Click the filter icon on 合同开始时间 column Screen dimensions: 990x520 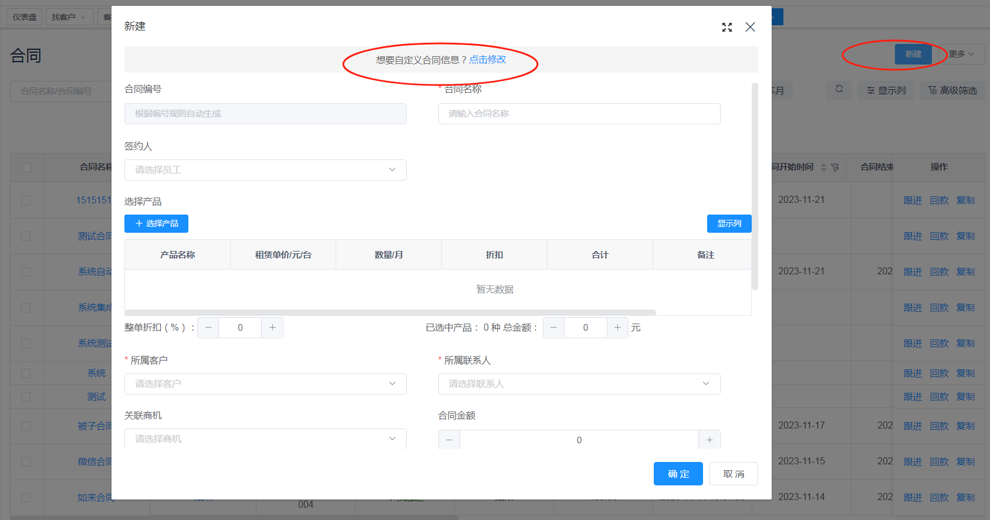coord(835,168)
